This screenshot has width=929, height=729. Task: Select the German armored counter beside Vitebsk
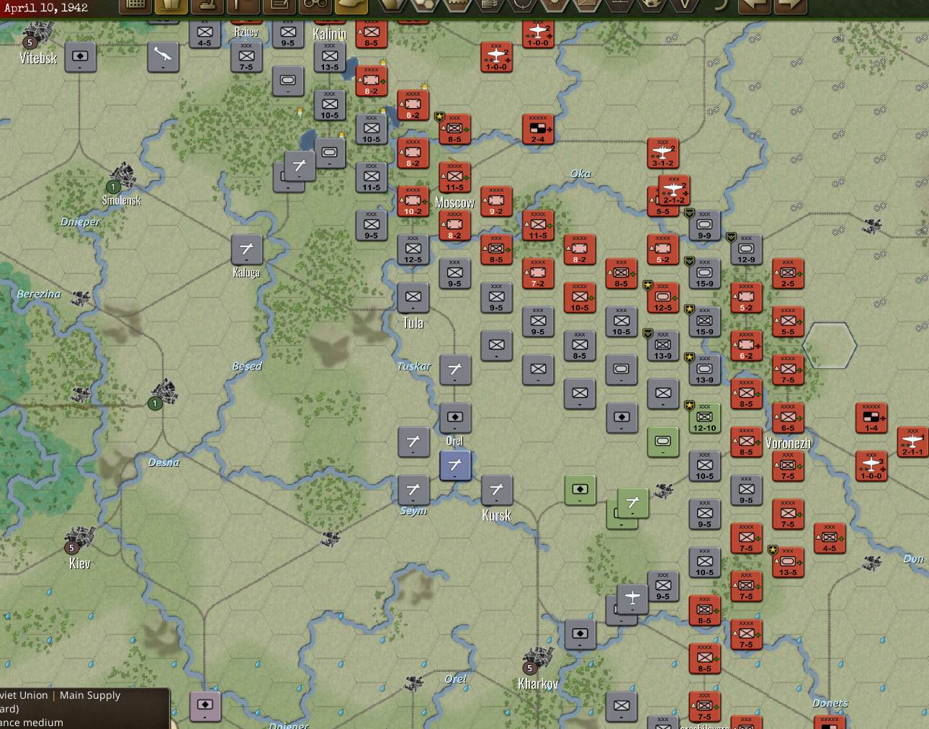tap(81, 57)
